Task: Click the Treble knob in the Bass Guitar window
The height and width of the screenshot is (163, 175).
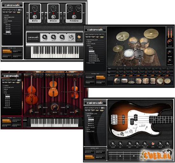Action: point(145,143)
